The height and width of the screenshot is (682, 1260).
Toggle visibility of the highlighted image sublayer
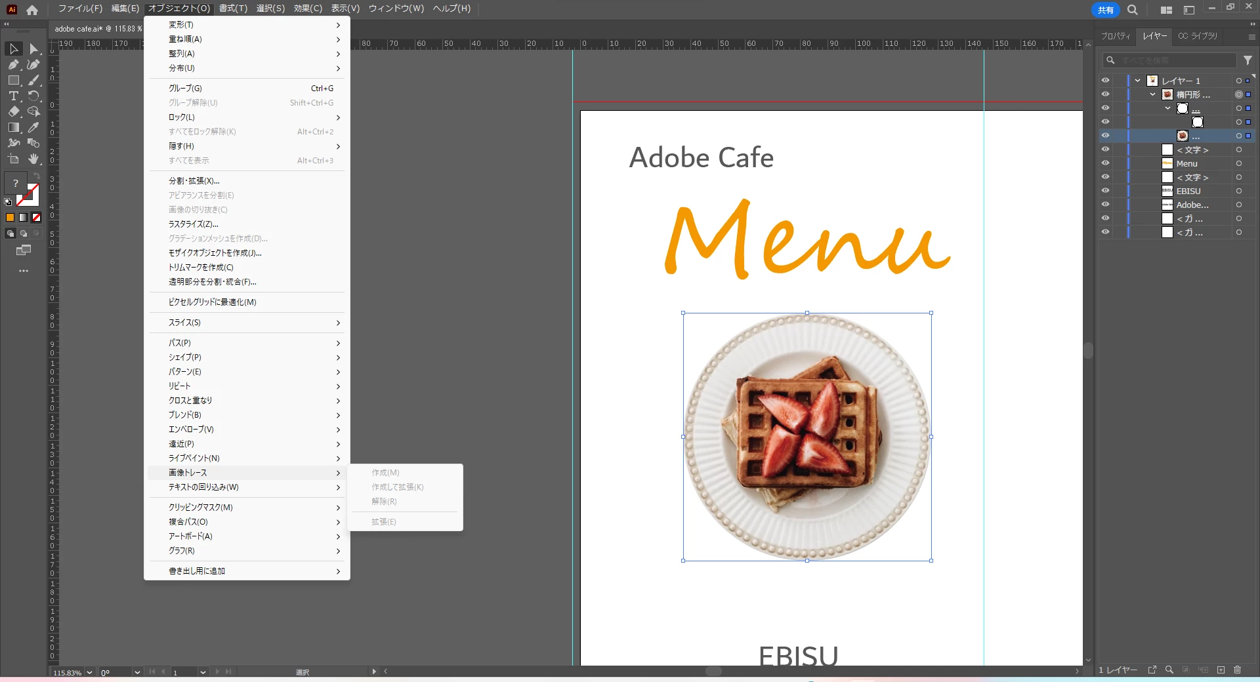coord(1106,136)
